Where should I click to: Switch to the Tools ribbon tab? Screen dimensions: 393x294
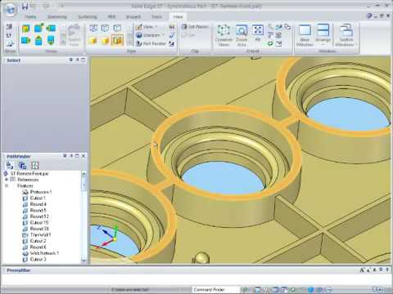(156, 17)
